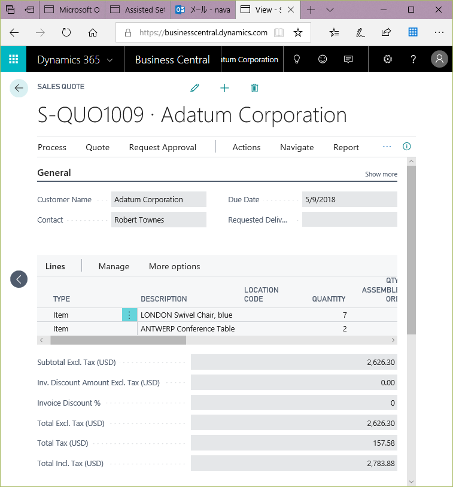Open row options for LONDON Swivel Chair line
The width and height of the screenshot is (453, 487).
[129, 315]
